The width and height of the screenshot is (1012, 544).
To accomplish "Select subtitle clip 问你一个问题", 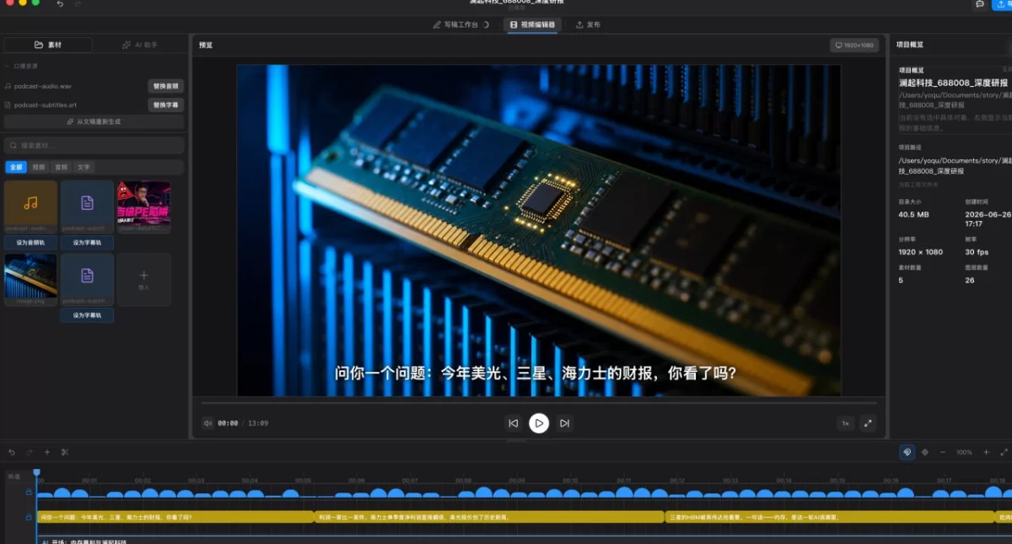I will pos(175,517).
